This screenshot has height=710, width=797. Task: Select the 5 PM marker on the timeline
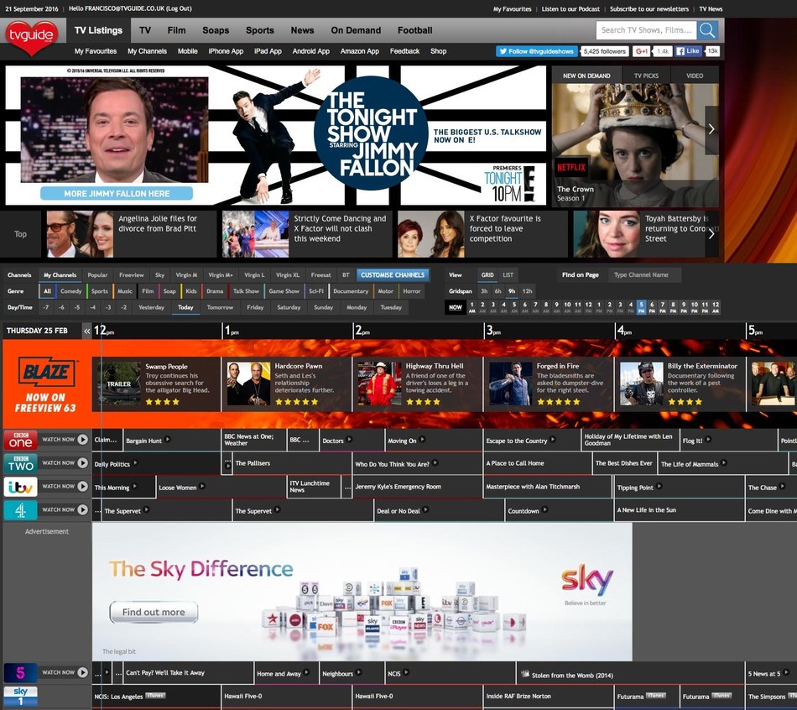pos(642,306)
